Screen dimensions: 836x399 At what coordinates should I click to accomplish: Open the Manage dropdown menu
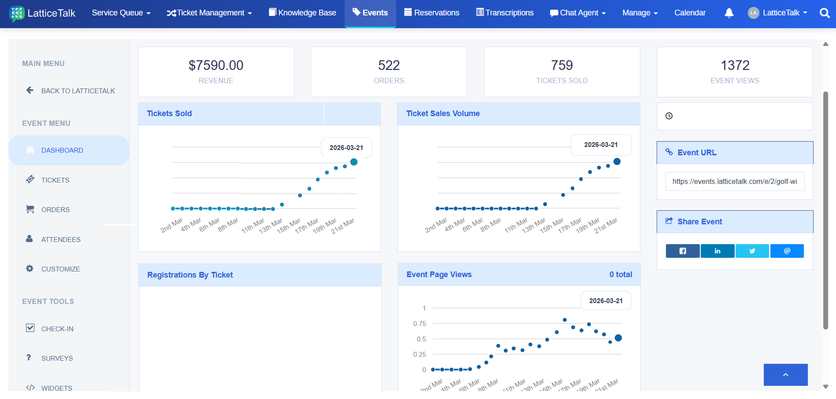[640, 13]
